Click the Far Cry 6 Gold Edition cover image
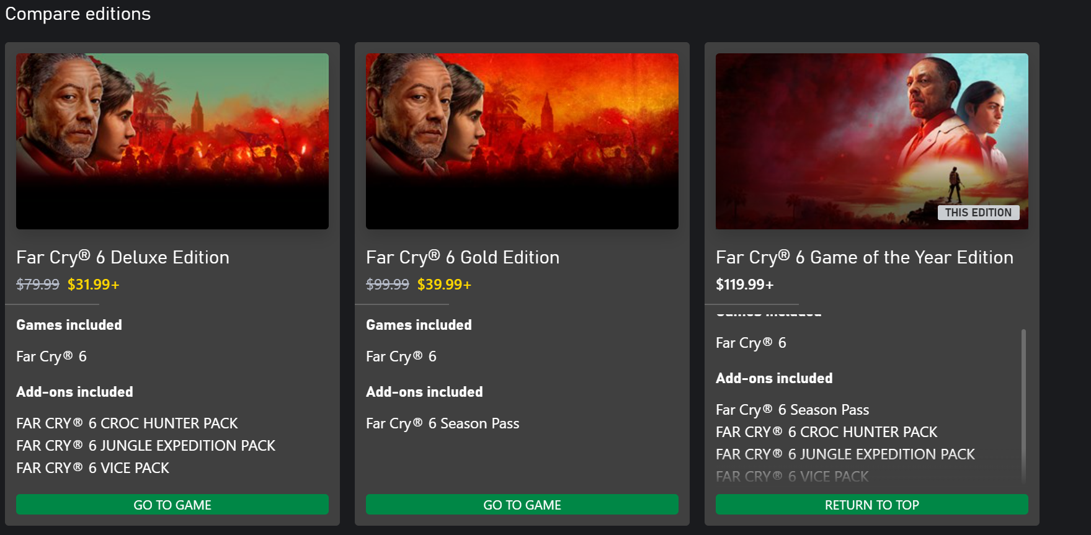The height and width of the screenshot is (535, 1091). (522, 141)
